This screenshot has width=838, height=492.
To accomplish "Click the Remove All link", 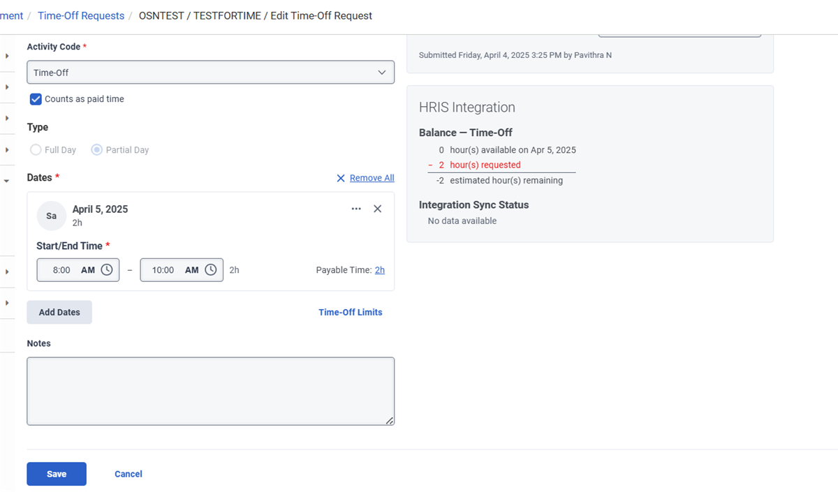I will coord(372,178).
